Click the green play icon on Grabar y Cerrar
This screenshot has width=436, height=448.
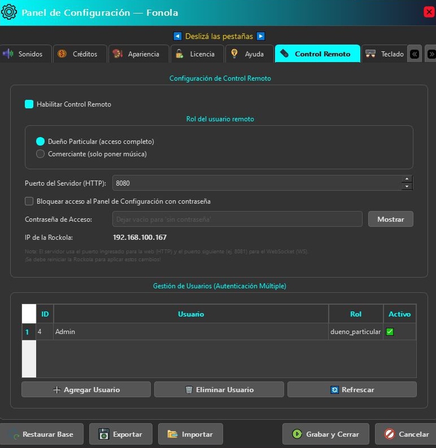(x=297, y=434)
